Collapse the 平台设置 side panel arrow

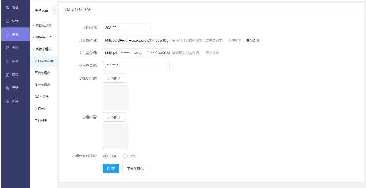[54, 10]
